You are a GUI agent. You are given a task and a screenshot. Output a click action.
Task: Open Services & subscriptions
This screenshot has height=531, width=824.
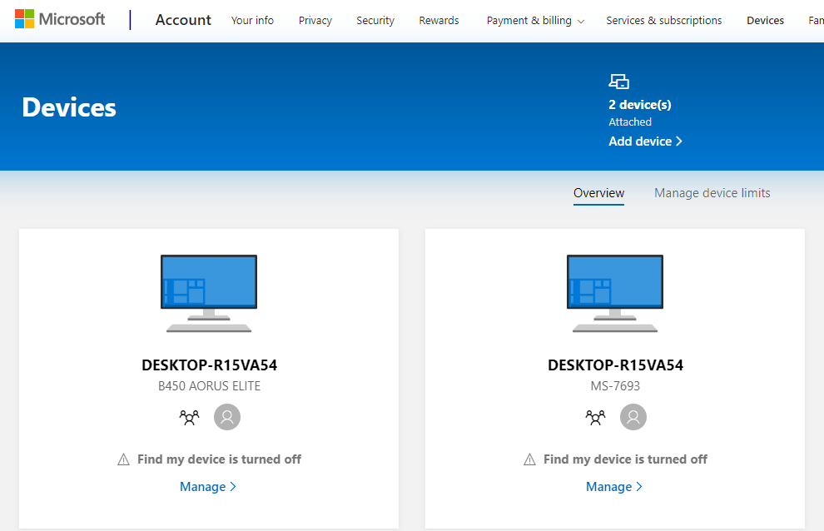click(663, 21)
